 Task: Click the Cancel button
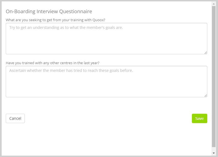[15, 118]
